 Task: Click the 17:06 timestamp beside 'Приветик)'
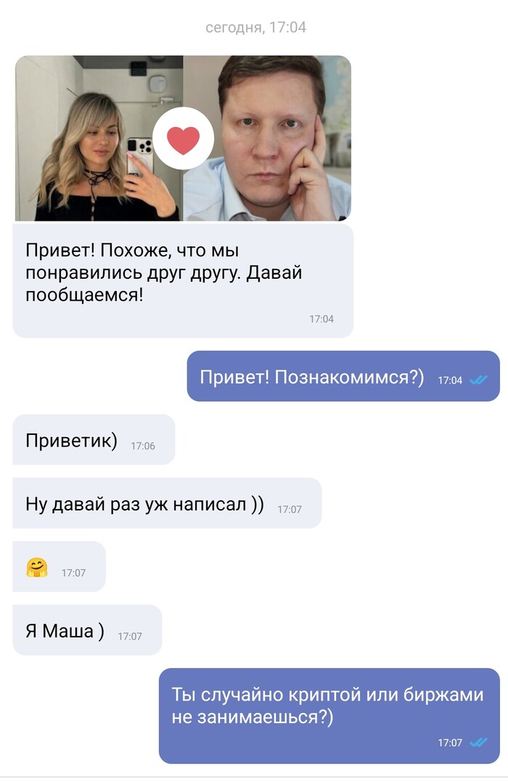point(143,446)
